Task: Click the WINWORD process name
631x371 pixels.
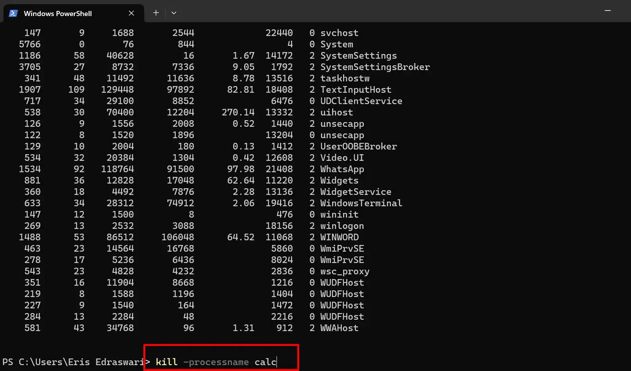Action: click(x=339, y=237)
